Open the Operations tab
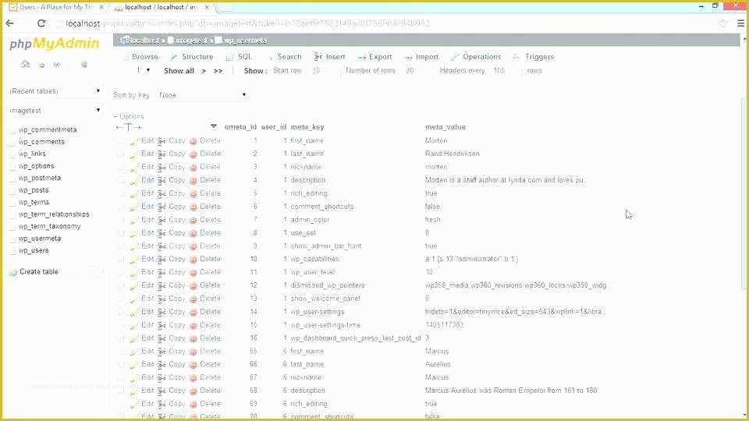The width and height of the screenshot is (749, 421). point(476,56)
